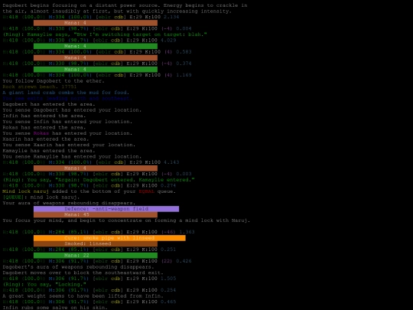Select the line about forming a mind lock with Naruj
The width and height of the screenshot is (413, 310).
(x=126, y=220)
